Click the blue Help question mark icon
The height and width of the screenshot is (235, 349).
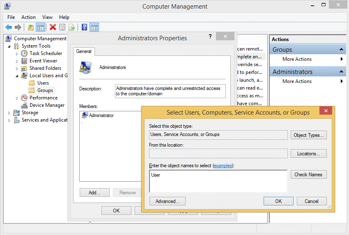coord(84,27)
